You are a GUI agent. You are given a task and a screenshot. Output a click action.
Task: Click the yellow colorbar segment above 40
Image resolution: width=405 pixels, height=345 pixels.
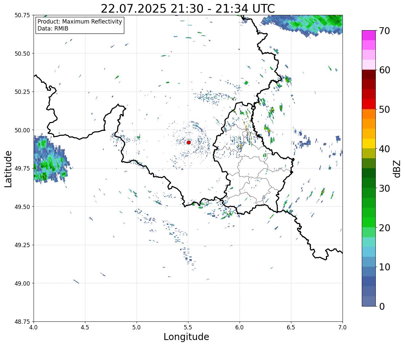tap(369, 144)
